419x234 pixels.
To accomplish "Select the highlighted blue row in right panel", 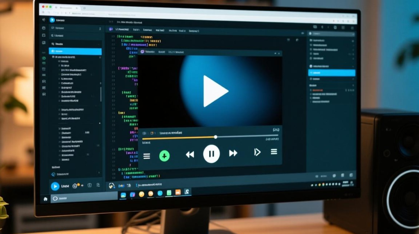I will (x=331, y=73).
